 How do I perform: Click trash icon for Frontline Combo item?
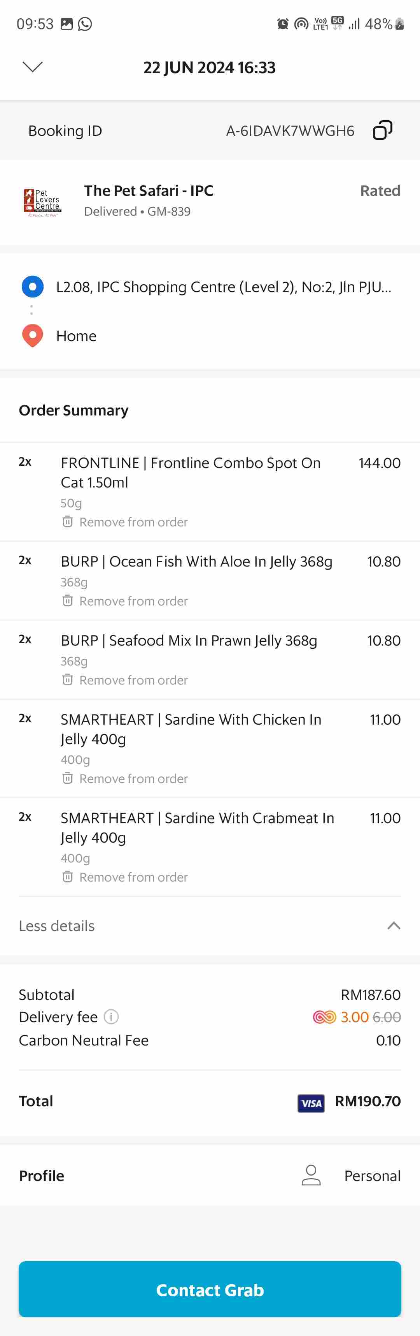(x=67, y=521)
